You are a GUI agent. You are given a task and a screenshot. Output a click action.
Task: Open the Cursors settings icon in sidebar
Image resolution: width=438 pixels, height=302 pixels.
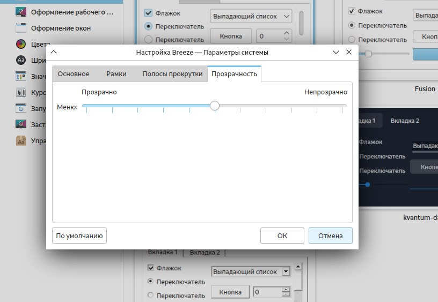point(21,92)
